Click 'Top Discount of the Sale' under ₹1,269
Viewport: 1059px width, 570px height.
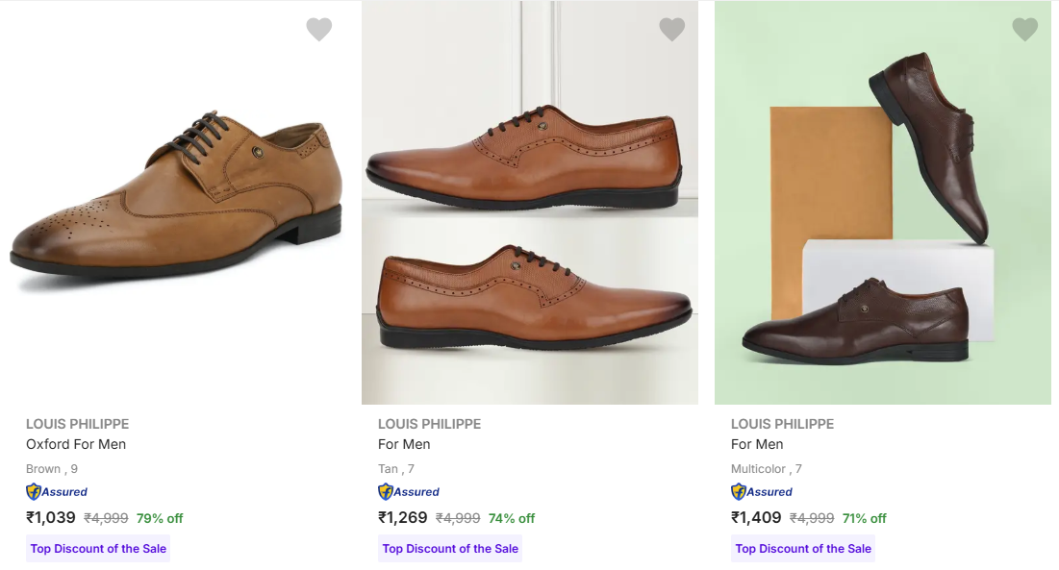pos(450,549)
